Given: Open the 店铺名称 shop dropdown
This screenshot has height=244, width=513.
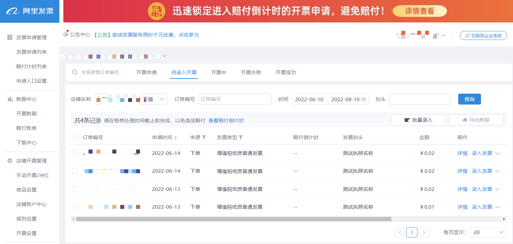Looking at the screenshot, I should [131, 99].
